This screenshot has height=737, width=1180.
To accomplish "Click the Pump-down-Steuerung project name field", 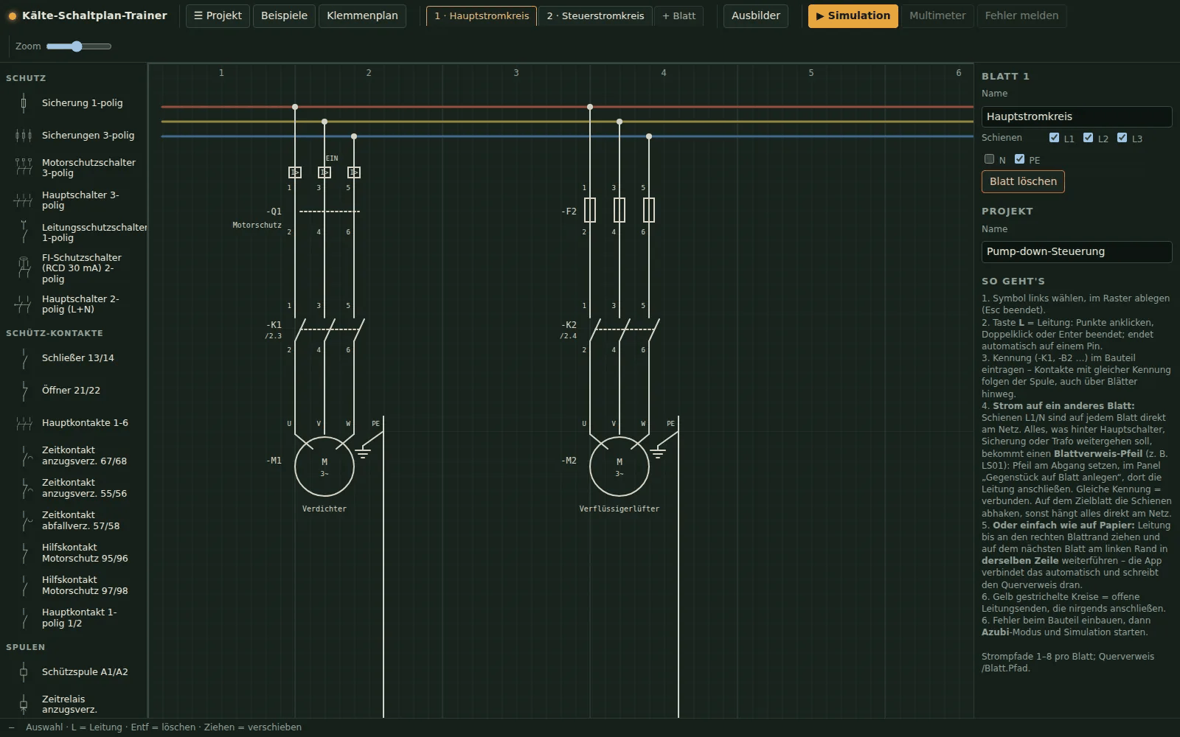I will pyautogui.click(x=1077, y=251).
